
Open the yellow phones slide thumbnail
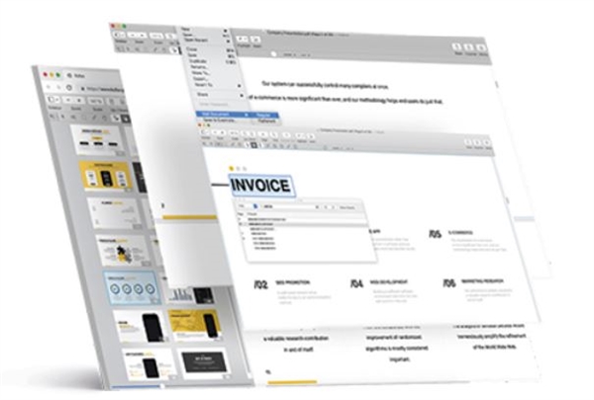tap(106, 176)
